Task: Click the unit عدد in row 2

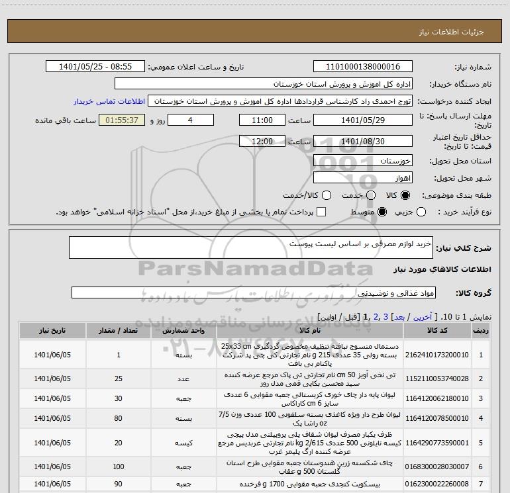Action: point(183,379)
